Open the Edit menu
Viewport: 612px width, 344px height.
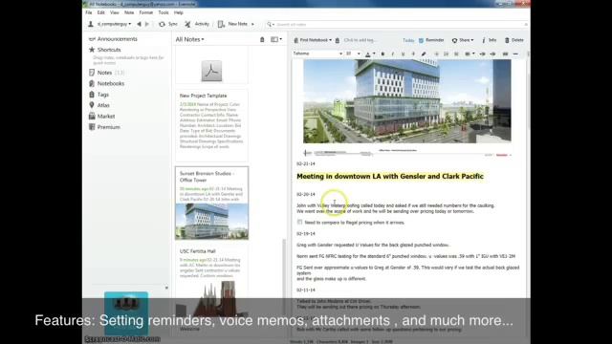pos(101,12)
